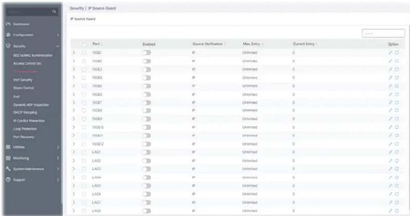Toggle the Enabled switch for LAG1
This screenshot has width=410, height=216.
point(147,152)
